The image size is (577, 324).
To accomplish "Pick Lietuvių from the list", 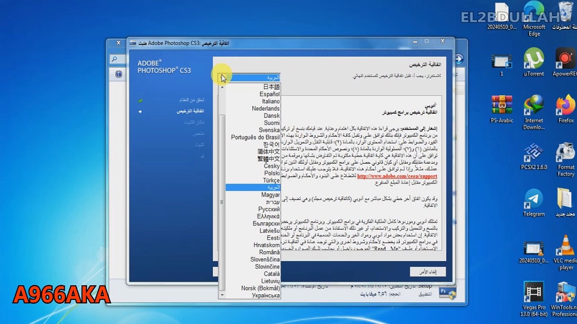I will [270, 281].
